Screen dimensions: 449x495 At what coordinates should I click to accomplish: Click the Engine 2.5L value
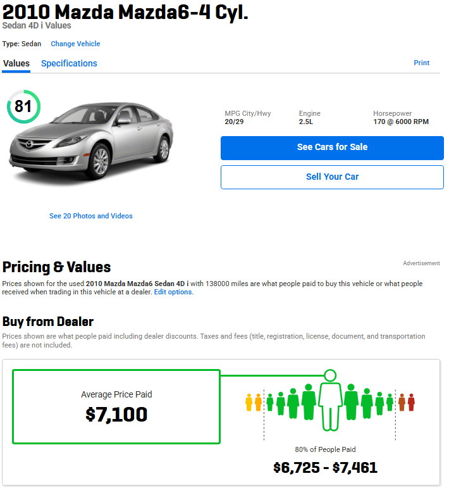[307, 122]
